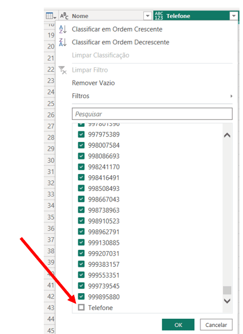Check the Telefone value checkbox
Image resolution: width=243 pixels, height=334 pixels.
81,307
